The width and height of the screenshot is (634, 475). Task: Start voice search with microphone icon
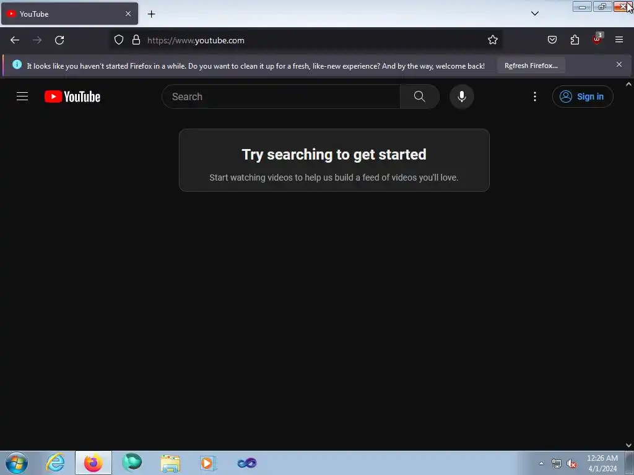point(461,96)
